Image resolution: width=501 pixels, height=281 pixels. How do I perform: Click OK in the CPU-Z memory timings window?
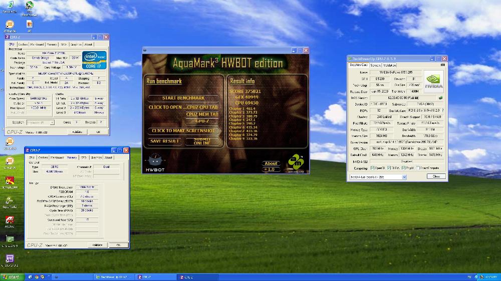coord(119,245)
